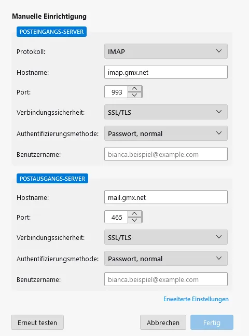Click the imap.gmx.net hostname field
The image size is (249, 336).
pos(166,72)
